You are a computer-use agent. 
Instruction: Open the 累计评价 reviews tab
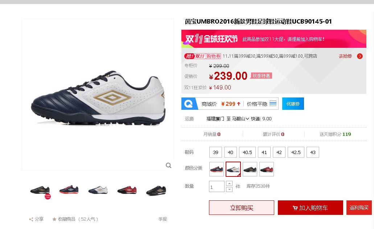[274, 134]
